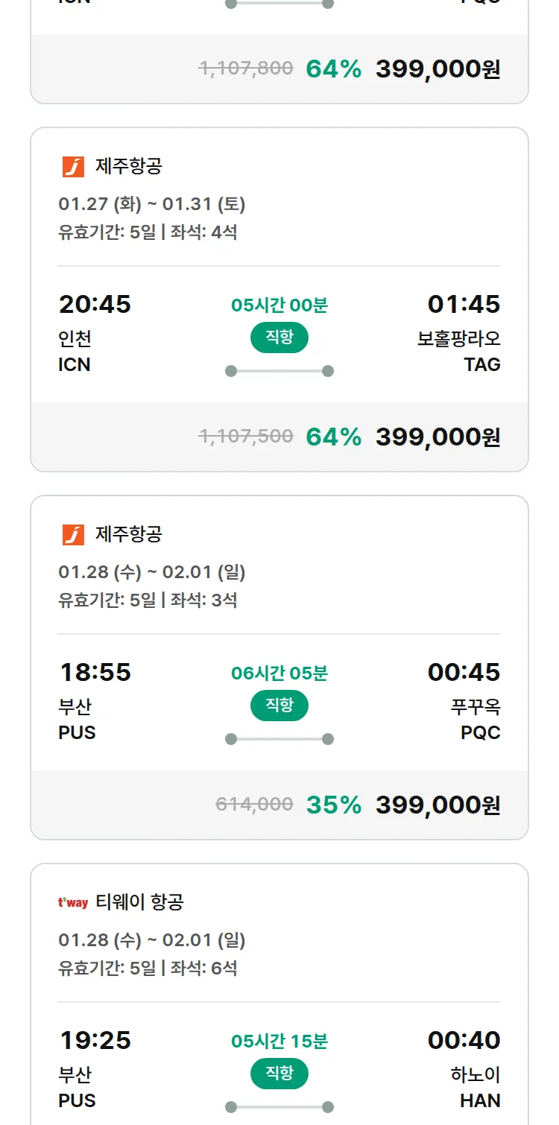The height and width of the screenshot is (1125, 559).
Task: Click the Jeju Air logo on Busan flight
Action: (73, 534)
